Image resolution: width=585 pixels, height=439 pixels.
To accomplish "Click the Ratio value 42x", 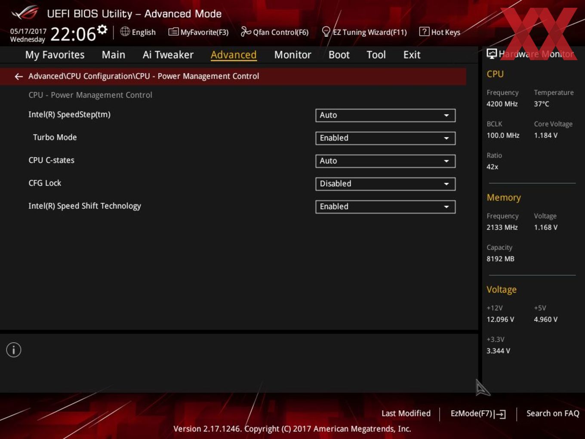I will [x=492, y=167].
